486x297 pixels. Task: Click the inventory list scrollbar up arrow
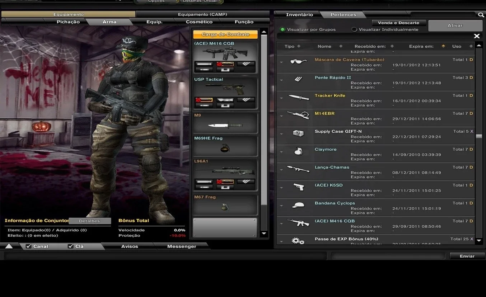tap(479, 46)
